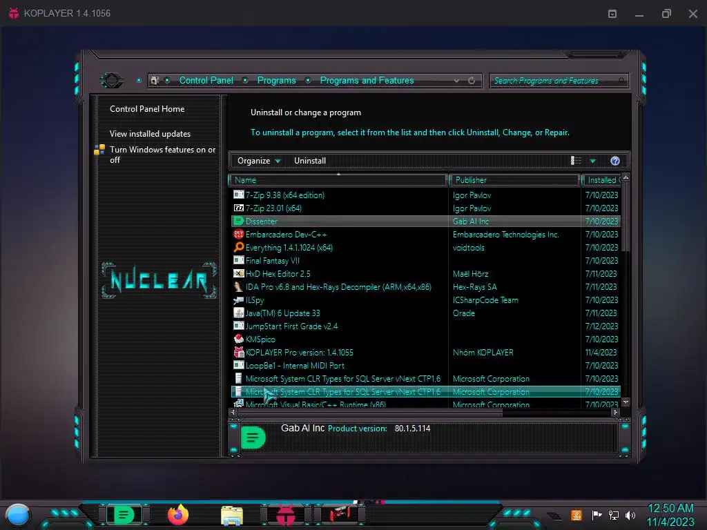Click the Search Programs and Features field
The image size is (707, 530).
pos(558,81)
